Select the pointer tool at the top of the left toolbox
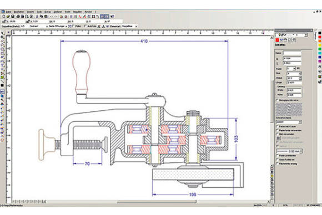This screenshot has height=215, width=322. click(2, 33)
